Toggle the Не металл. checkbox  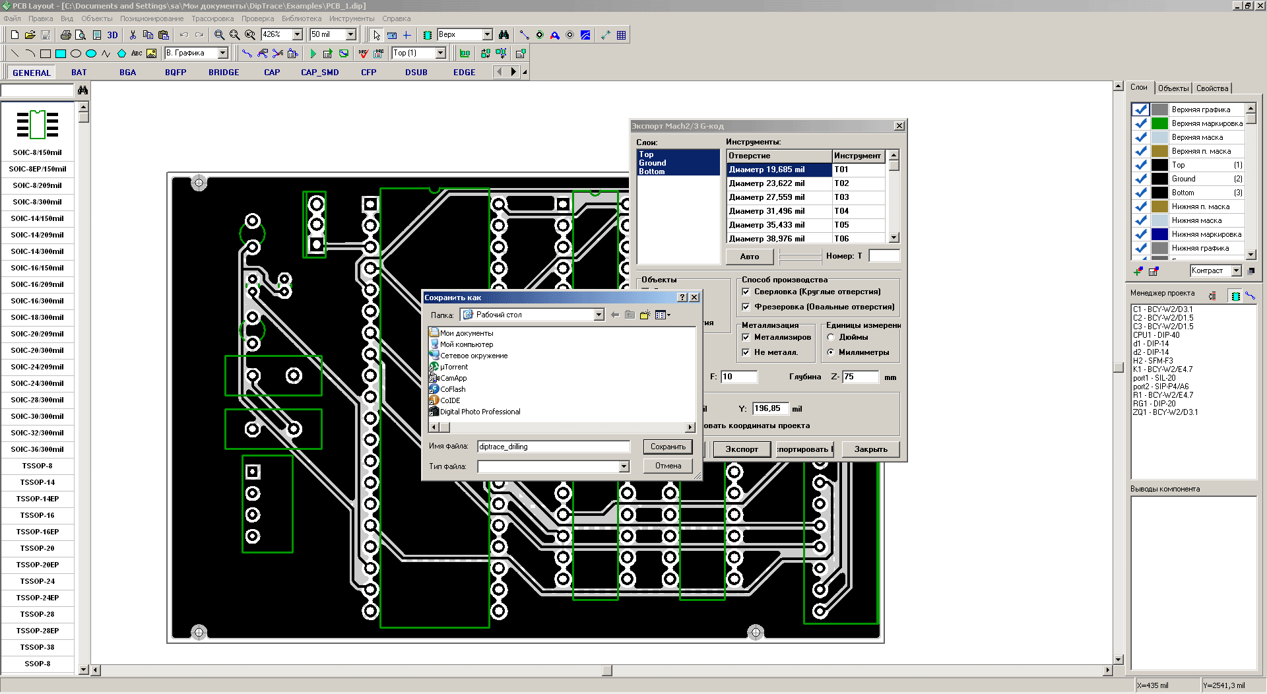[746, 352]
